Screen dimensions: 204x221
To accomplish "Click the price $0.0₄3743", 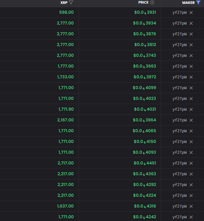I will tap(145, 55).
